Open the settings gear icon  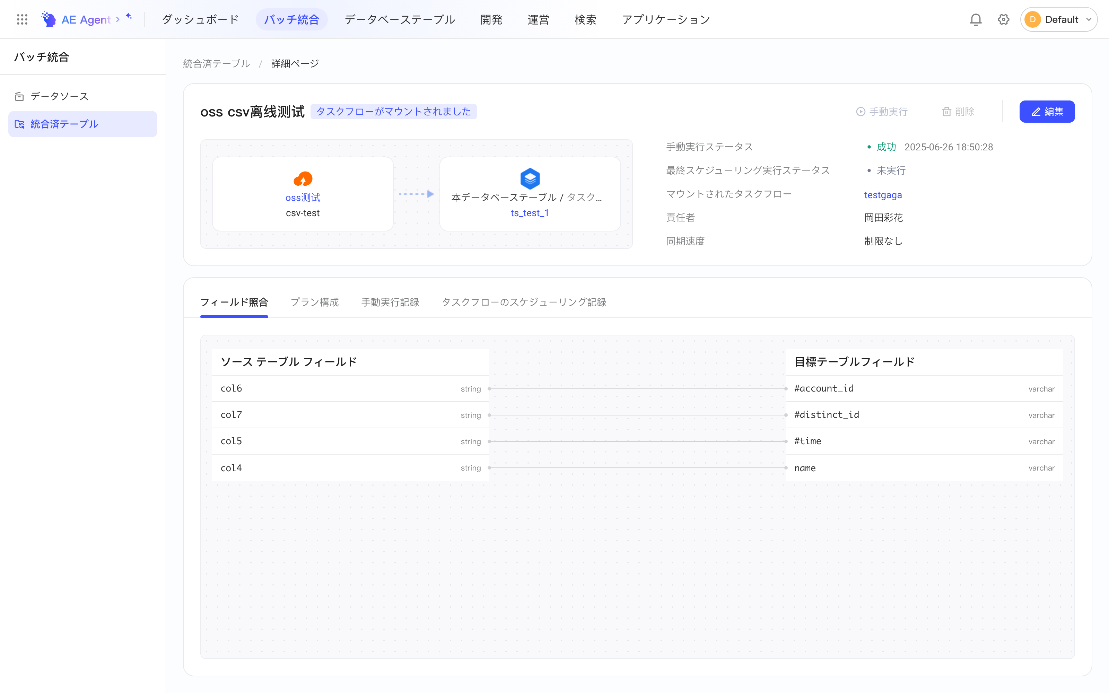(1003, 19)
